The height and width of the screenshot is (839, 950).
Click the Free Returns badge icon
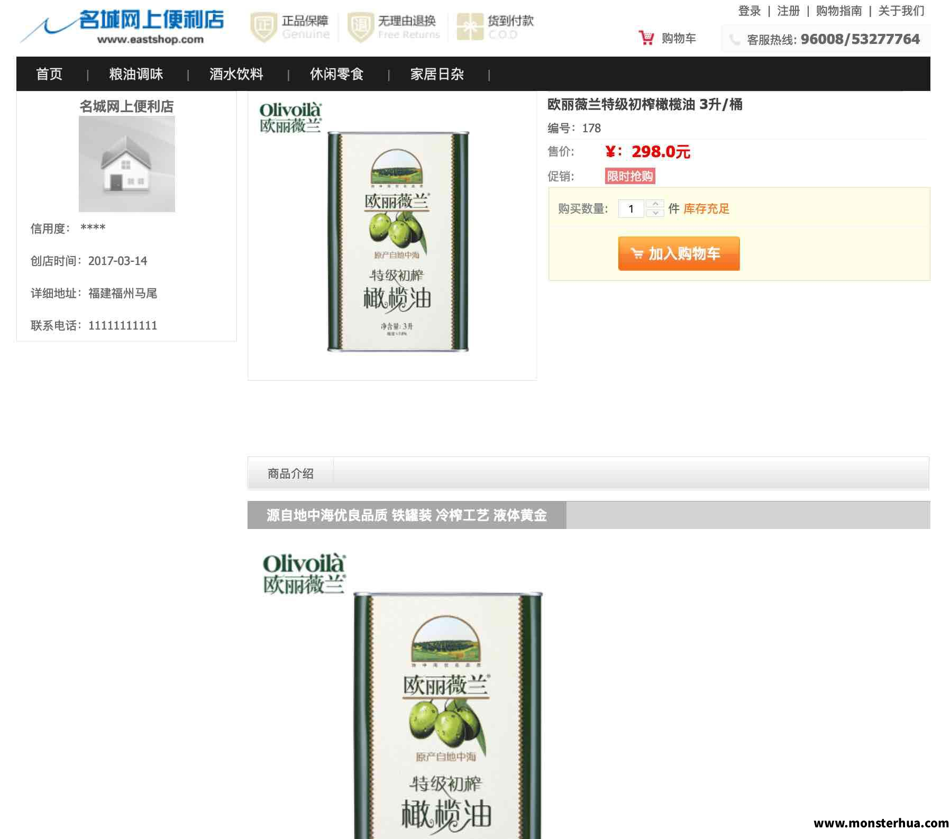coord(360,27)
